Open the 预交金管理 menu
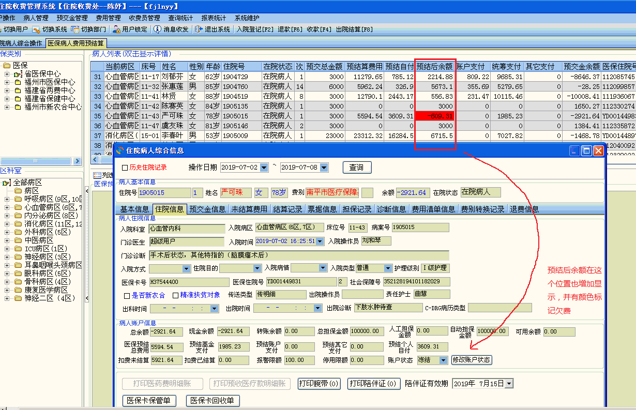636x410 pixels. point(72,18)
